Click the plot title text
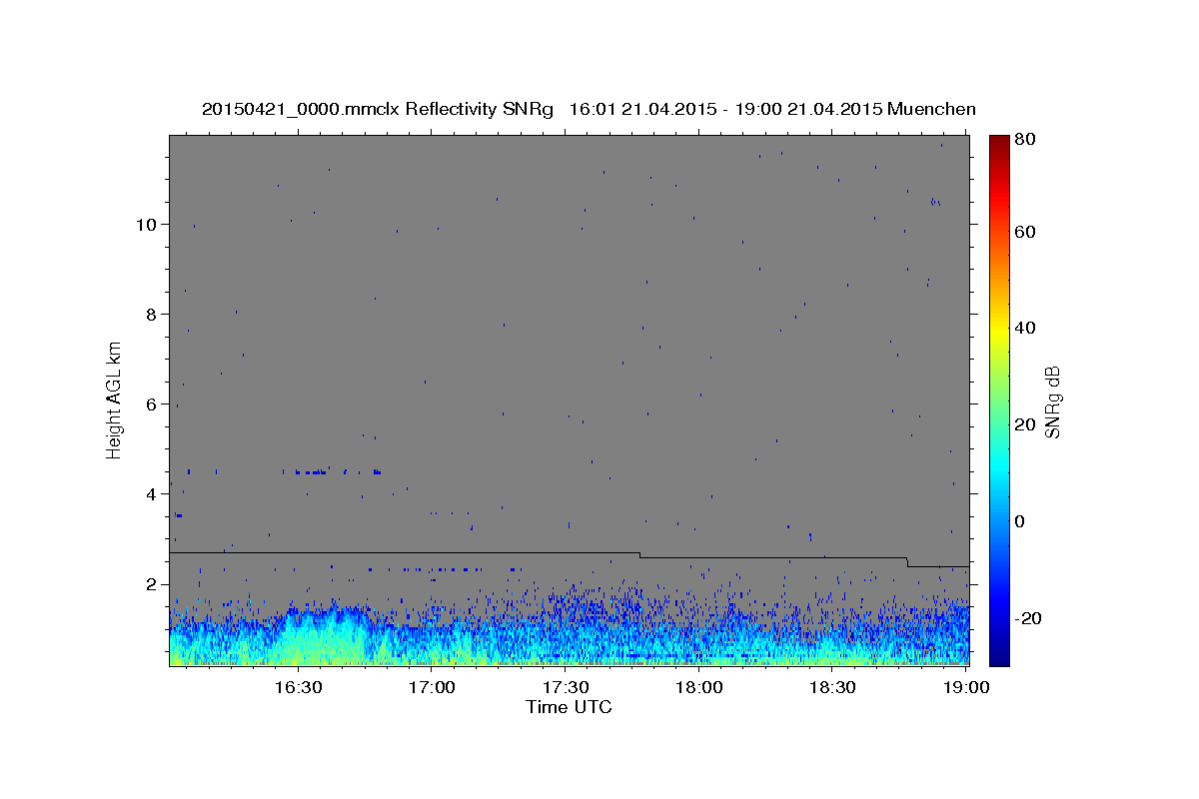Viewport: 1199px width, 799px height. (x=589, y=109)
